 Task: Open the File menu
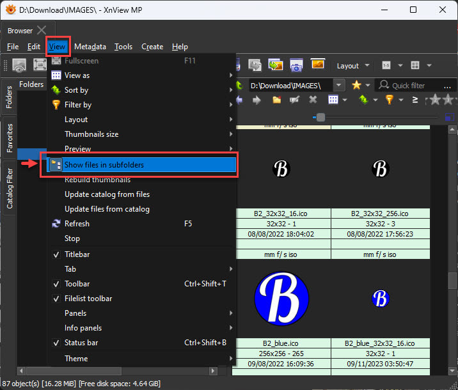click(x=13, y=47)
